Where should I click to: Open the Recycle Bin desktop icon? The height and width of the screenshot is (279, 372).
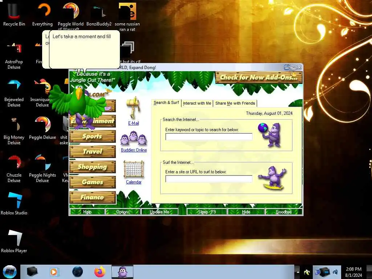pyautogui.click(x=14, y=14)
